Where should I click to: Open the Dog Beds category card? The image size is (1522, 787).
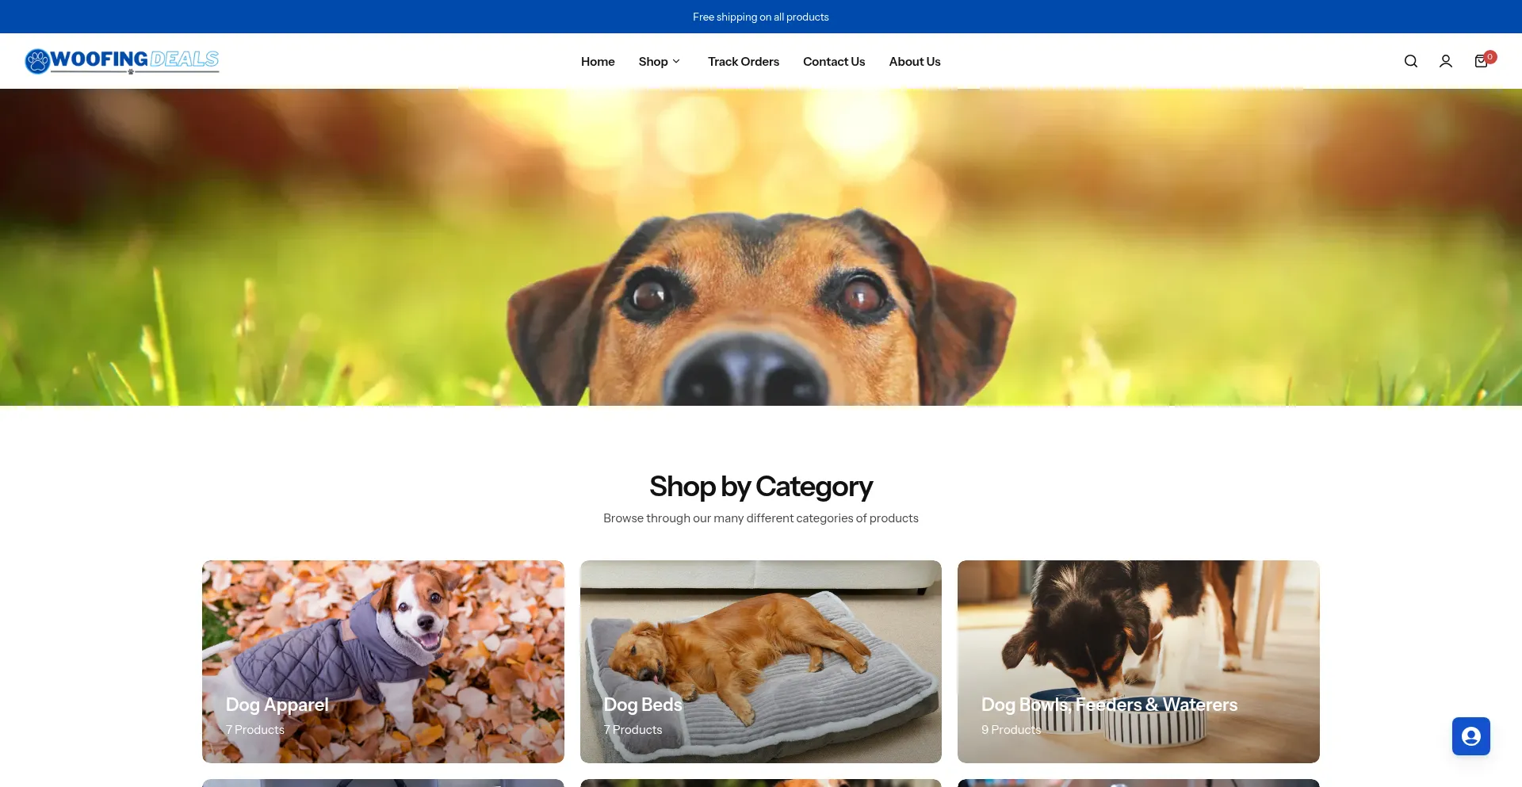[760, 662]
